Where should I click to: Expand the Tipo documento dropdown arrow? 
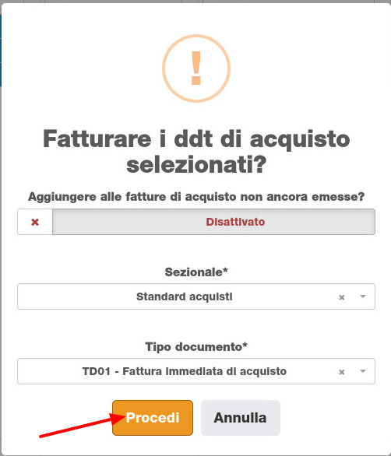[363, 371]
